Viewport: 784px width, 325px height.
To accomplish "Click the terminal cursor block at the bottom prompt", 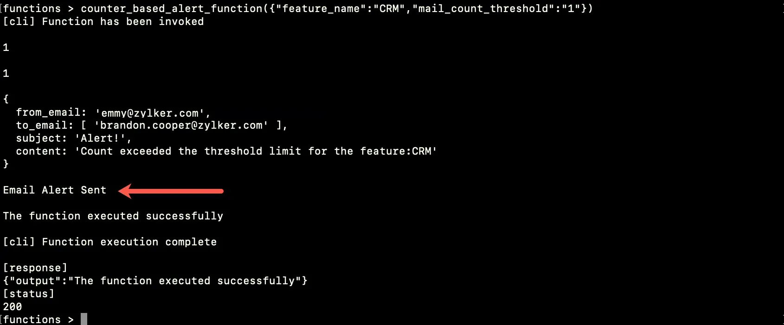I will (84, 319).
